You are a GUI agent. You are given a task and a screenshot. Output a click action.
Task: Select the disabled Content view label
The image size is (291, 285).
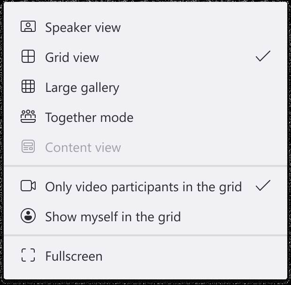tap(83, 148)
